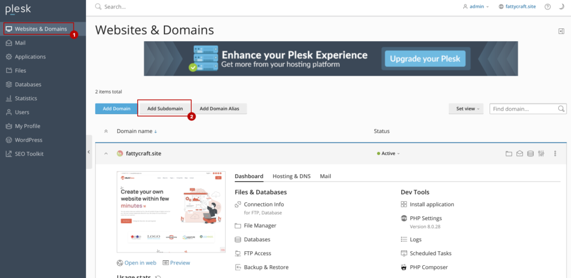Open hosting settings sliders icon in domain row

541,154
